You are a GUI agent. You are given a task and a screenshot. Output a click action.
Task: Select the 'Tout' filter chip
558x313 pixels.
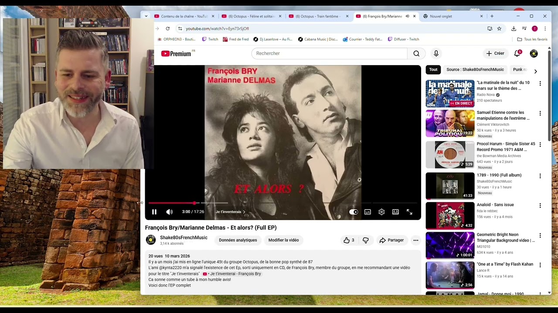[x=433, y=70]
